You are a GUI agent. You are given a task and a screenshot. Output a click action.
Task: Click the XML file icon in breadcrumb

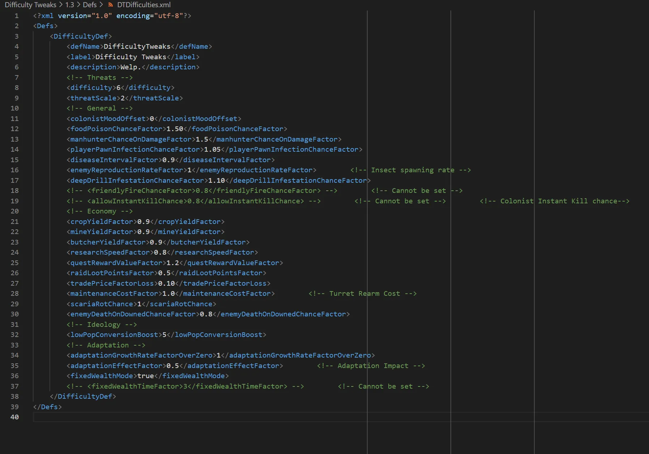[111, 5]
